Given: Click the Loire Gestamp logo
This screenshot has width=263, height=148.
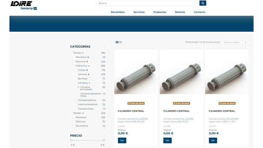Looking at the screenshot, I should 24,5.
